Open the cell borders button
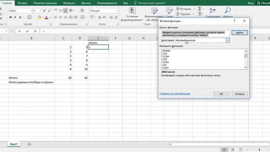Image resolution: width=270 pixels, height=152 pixels. (30, 17)
